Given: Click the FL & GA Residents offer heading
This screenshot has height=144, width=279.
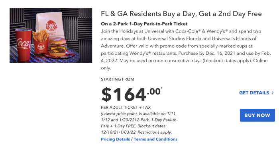Looking at the screenshot, I should [x=181, y=13].
